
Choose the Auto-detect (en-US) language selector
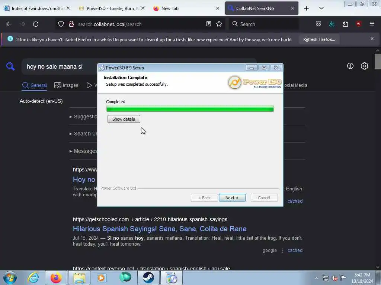[41, 101]
